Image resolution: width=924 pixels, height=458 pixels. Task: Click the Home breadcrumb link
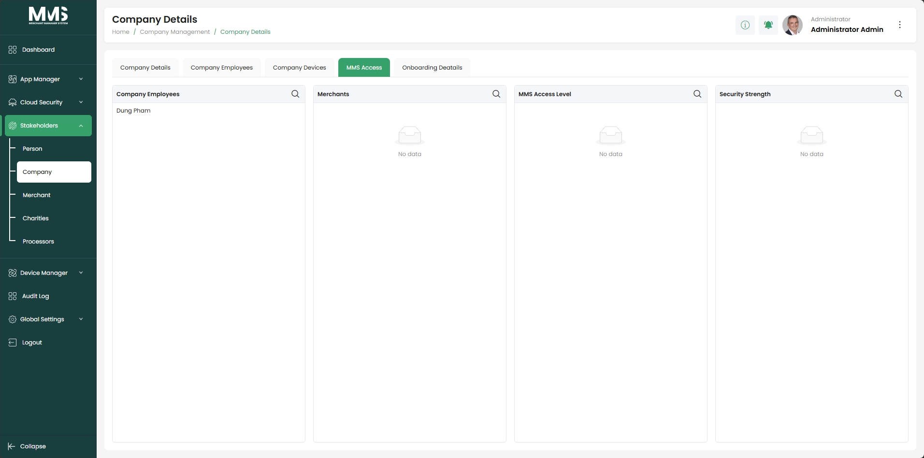(x=121, y=32)
